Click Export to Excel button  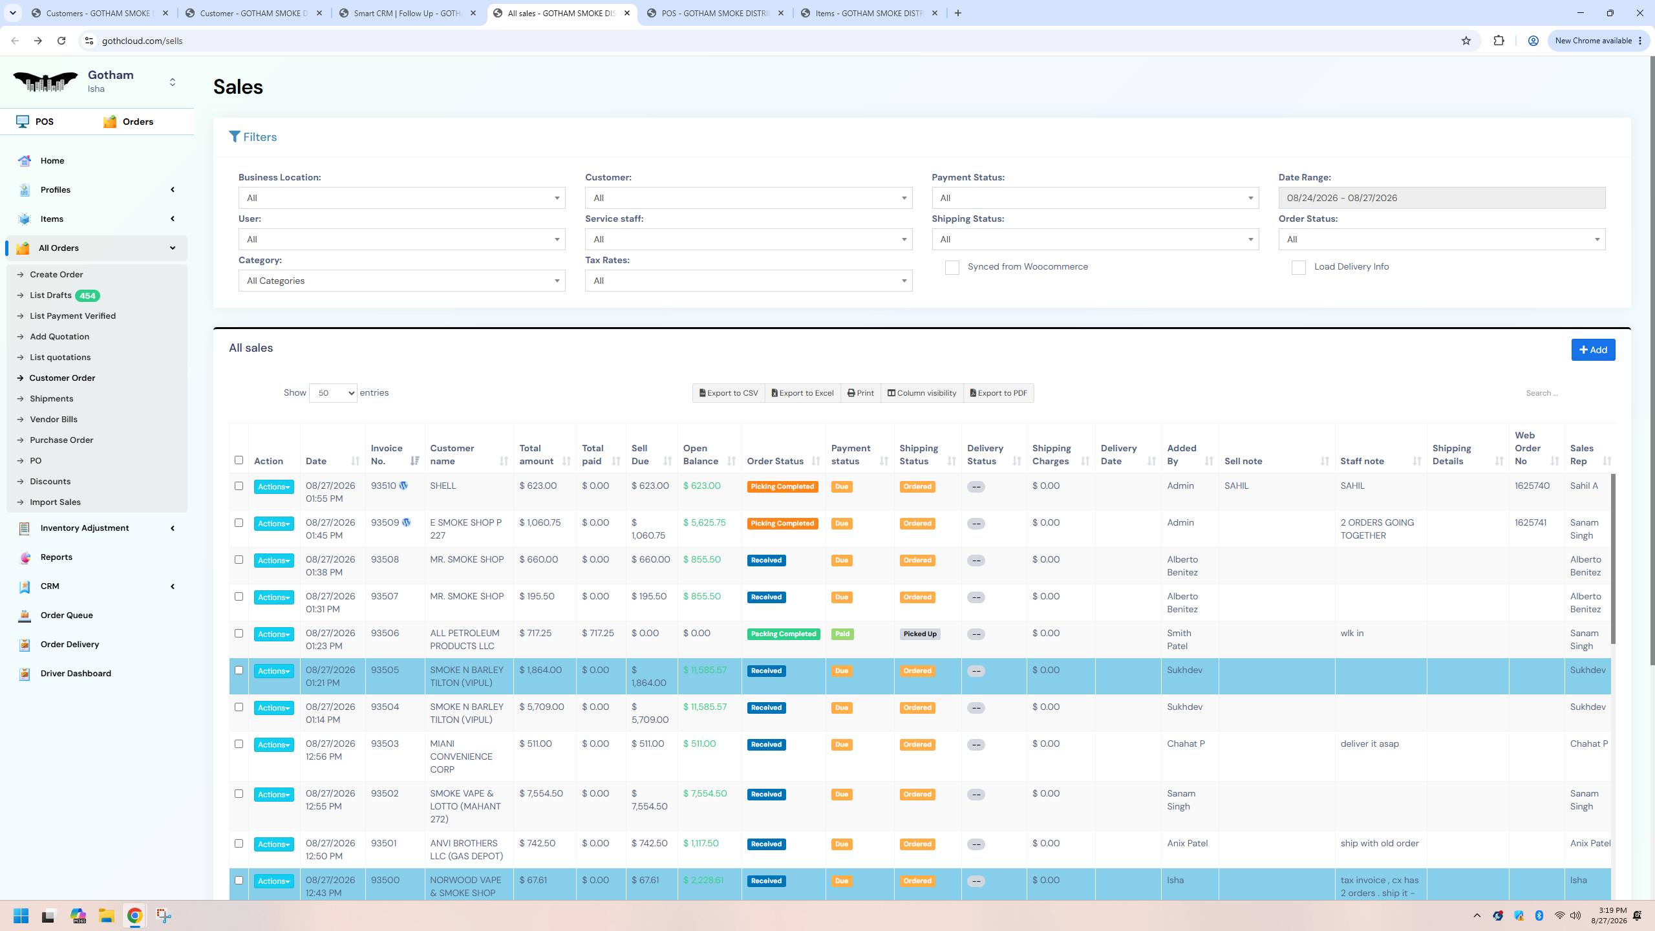pos(802,393)
